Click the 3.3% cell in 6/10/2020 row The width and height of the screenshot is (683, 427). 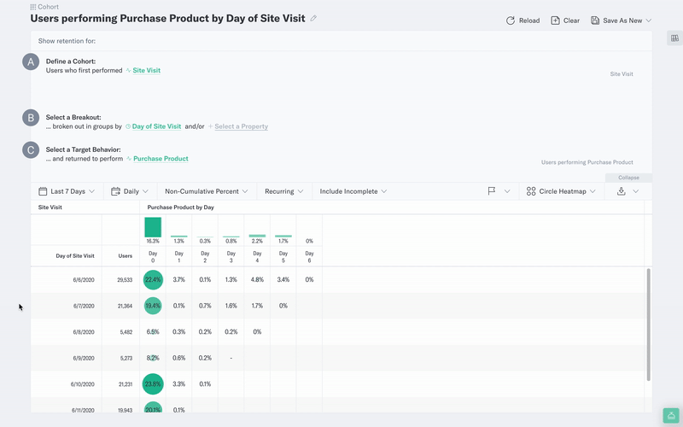pos(178,384)
